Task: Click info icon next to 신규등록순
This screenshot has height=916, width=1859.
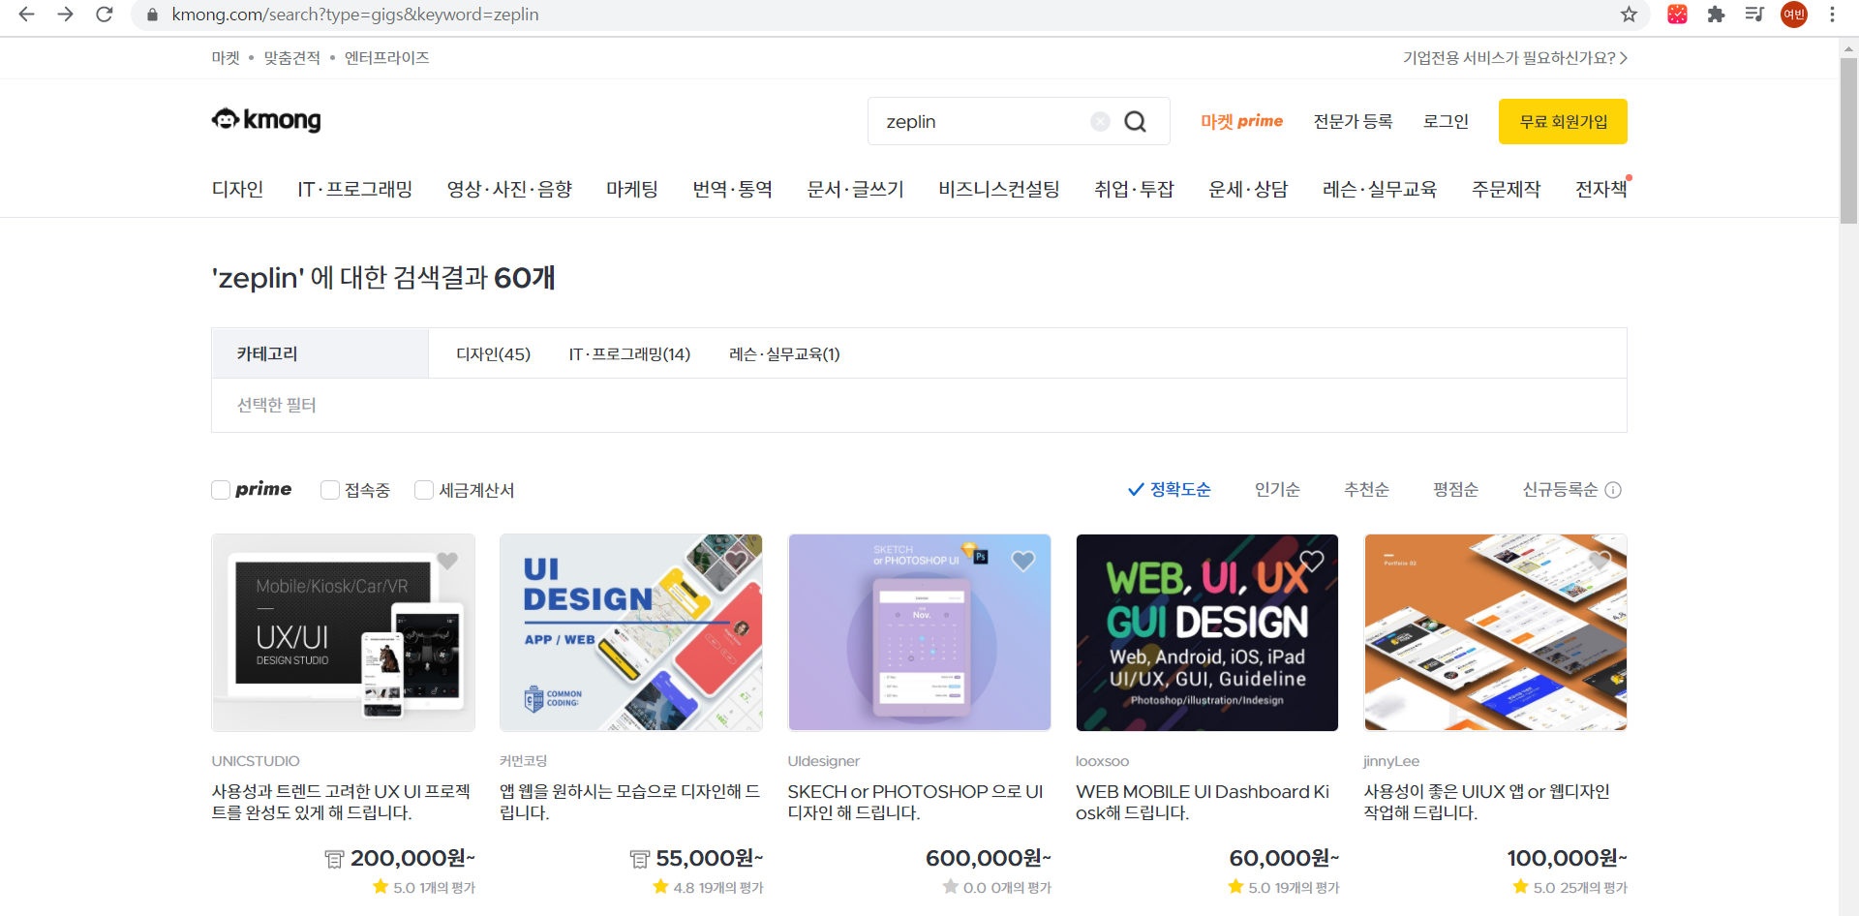Action: (x=1613, y=490)
